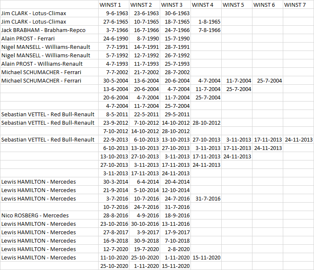
Task: Select Nico ROSBERG - Mercedes cell
Action: tap(49, 215)
